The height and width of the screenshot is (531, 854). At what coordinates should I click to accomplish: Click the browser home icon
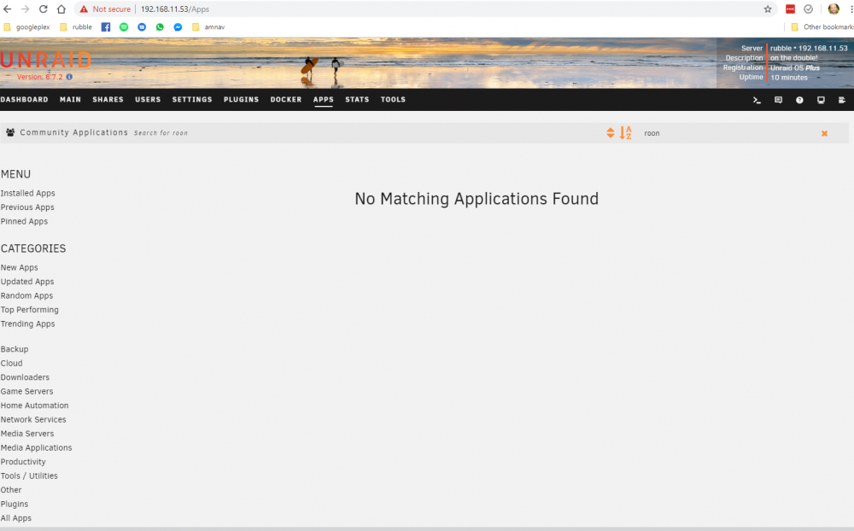(61, 9)
